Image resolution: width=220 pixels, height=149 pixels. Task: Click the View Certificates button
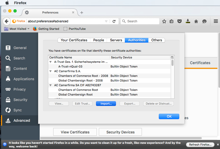pos(75,132)
